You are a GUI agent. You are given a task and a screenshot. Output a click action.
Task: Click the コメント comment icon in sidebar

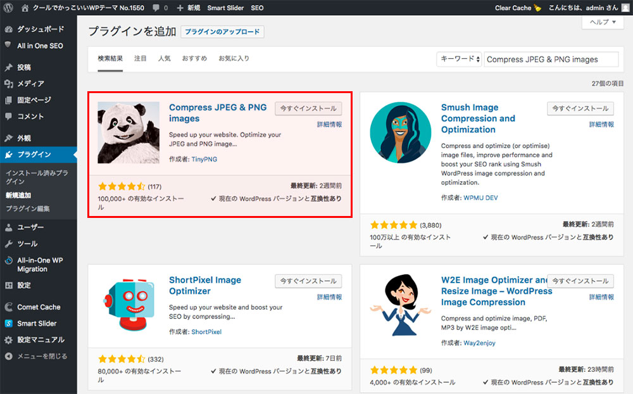pos(8,117)
